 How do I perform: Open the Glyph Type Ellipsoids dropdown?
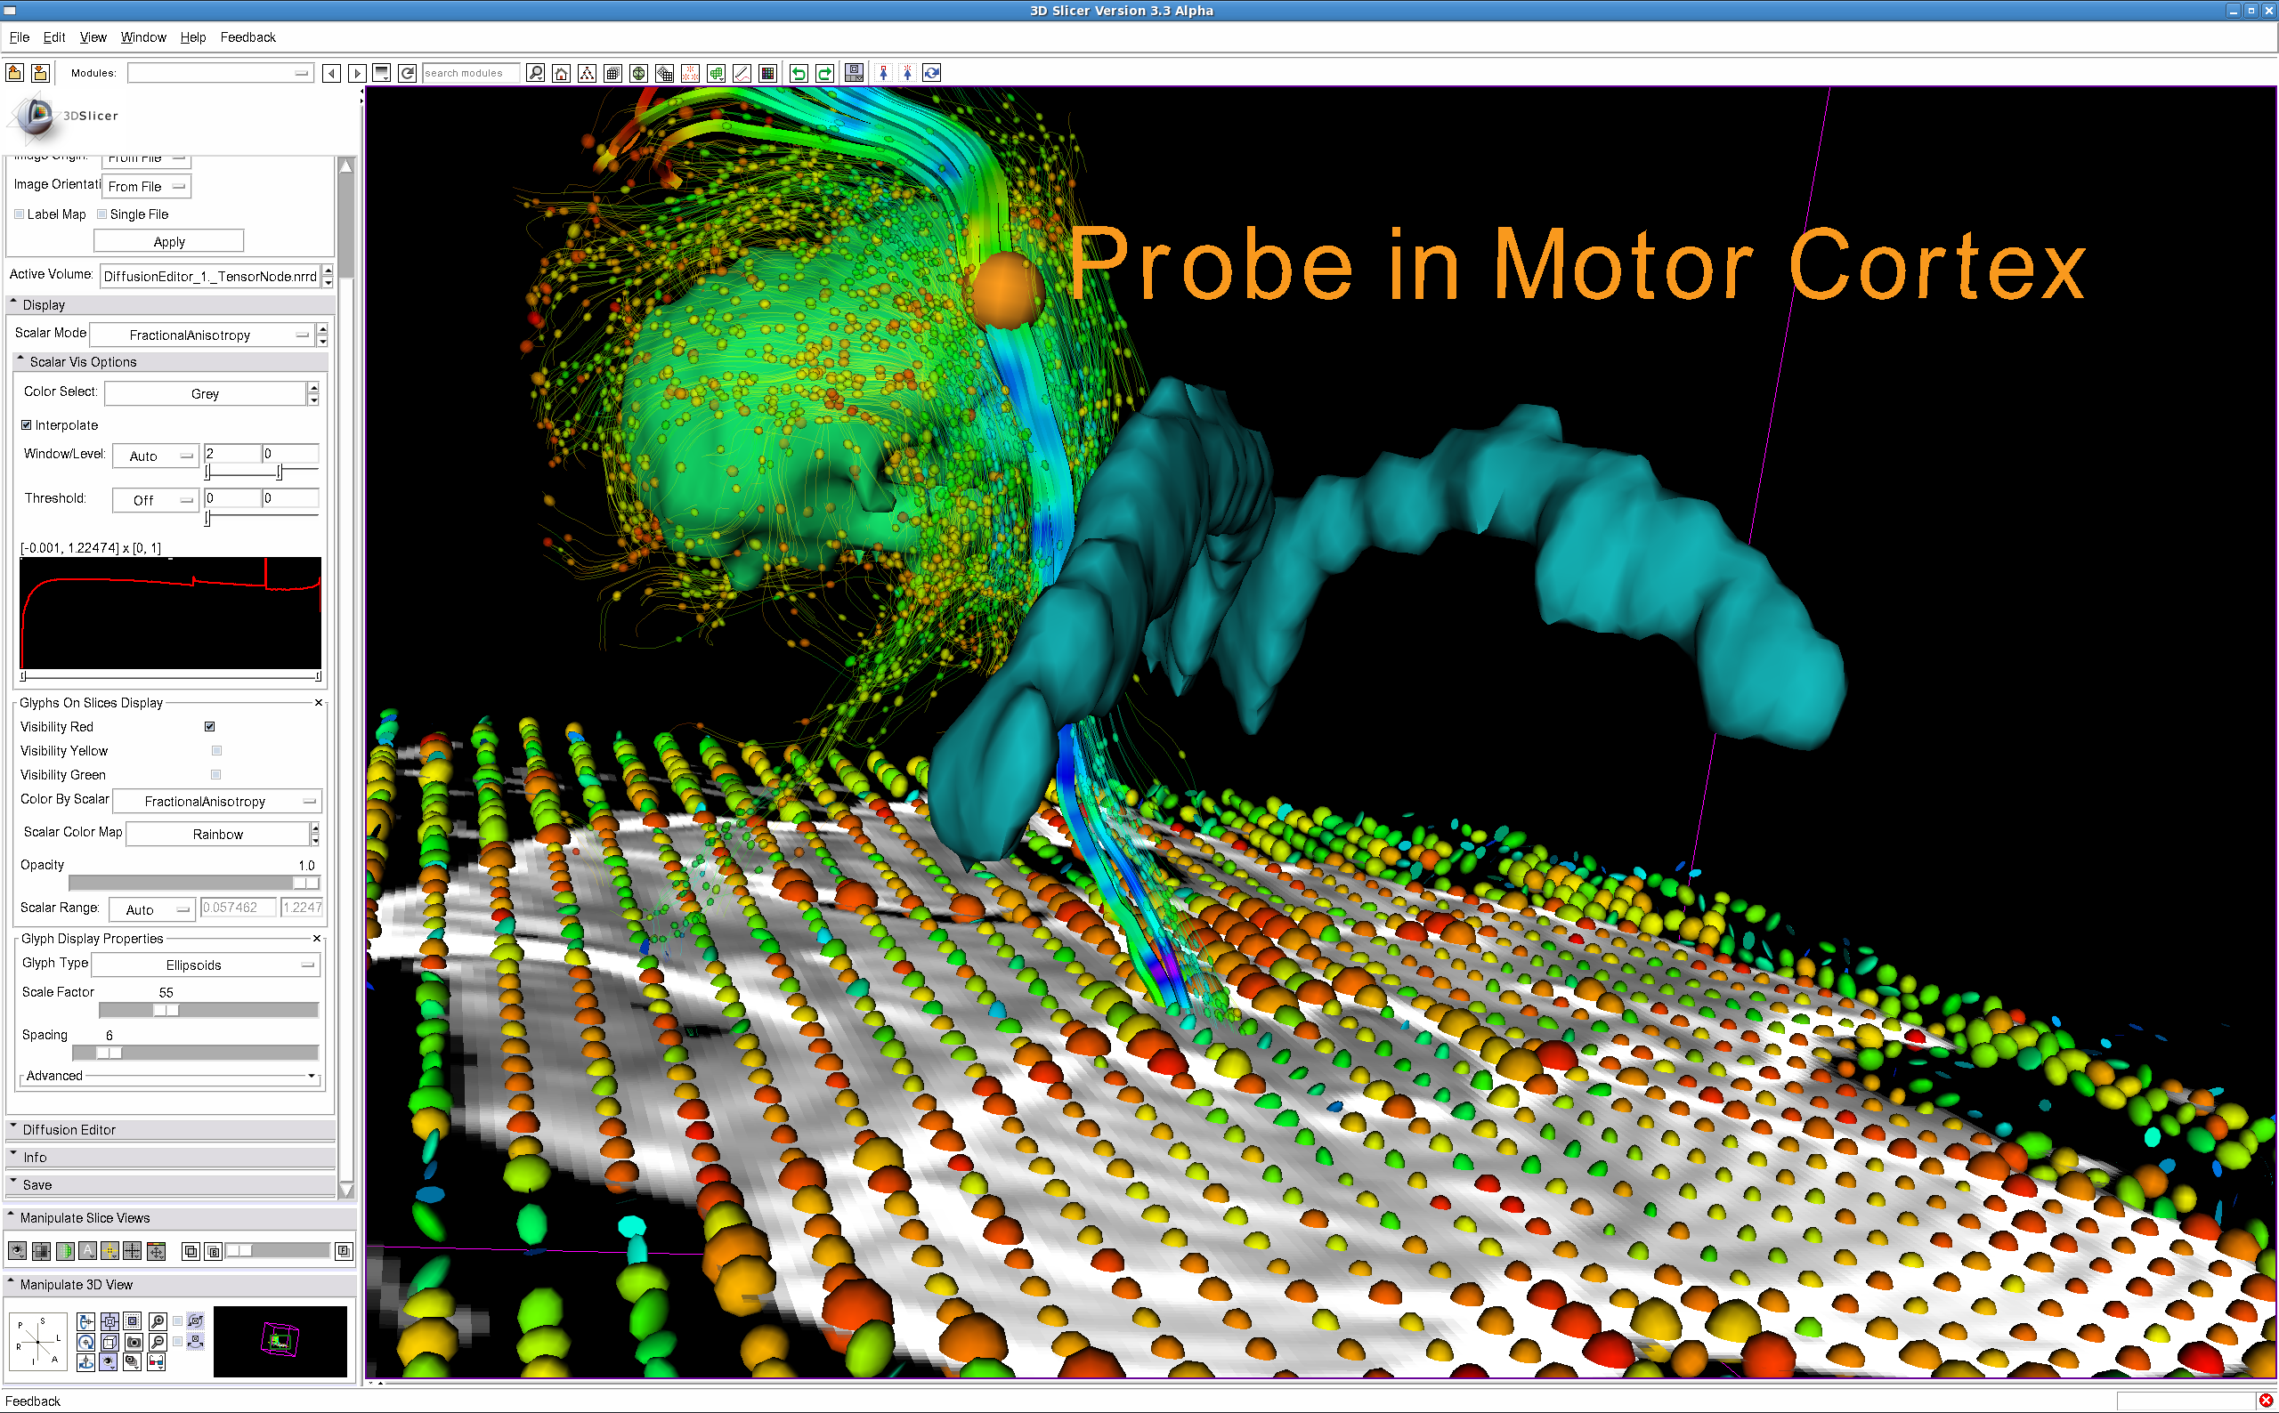coord(206,965)
